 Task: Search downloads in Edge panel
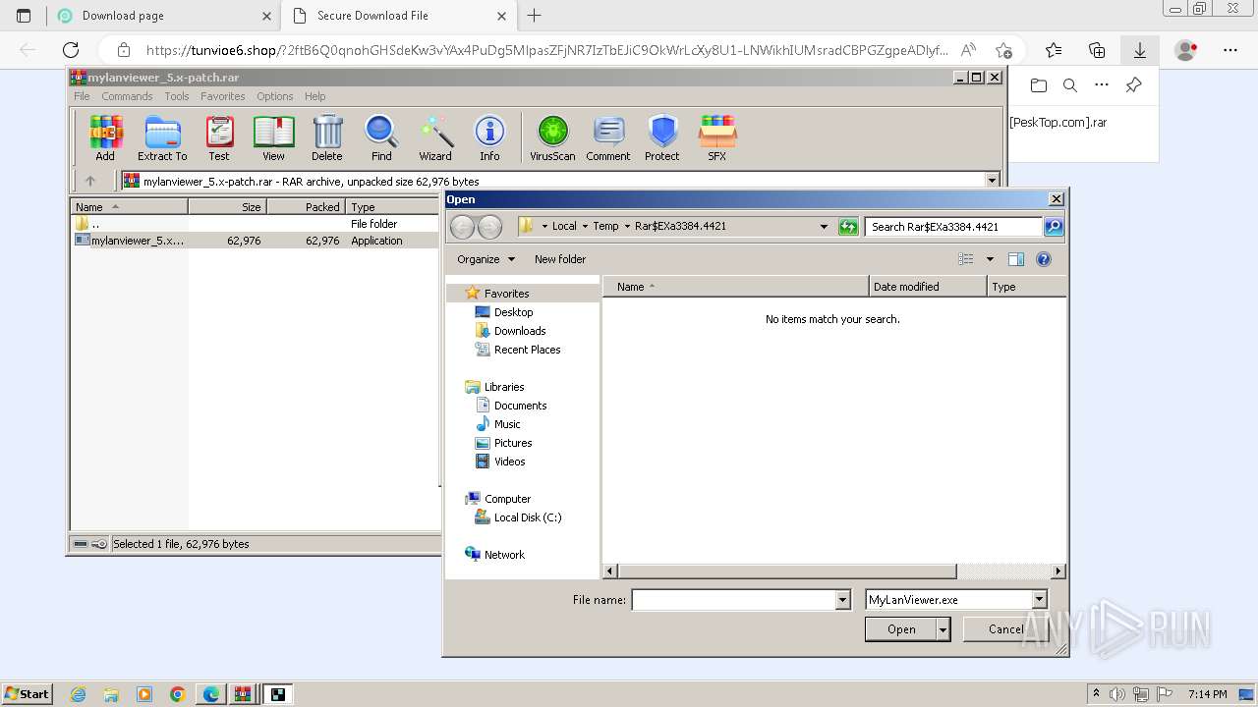(1070, 85)
